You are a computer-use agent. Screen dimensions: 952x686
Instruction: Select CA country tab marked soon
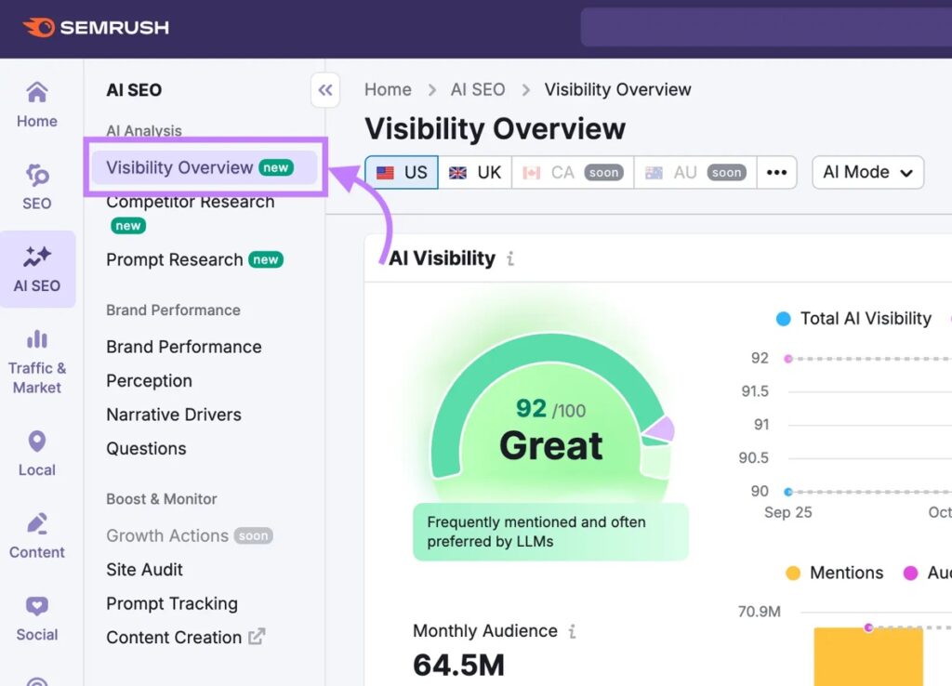[573, 172]
